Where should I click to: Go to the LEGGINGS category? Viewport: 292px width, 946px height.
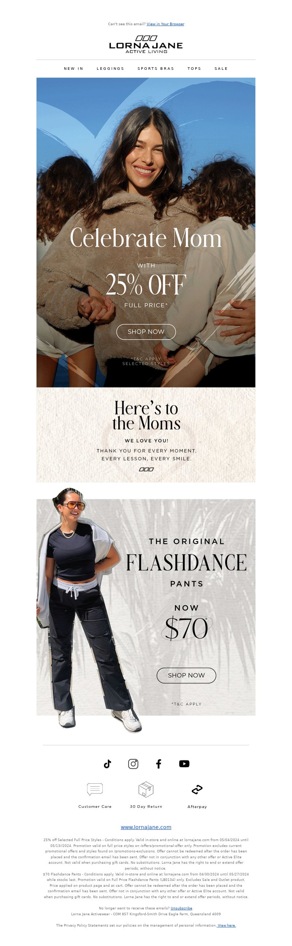(x=111, y=69)
